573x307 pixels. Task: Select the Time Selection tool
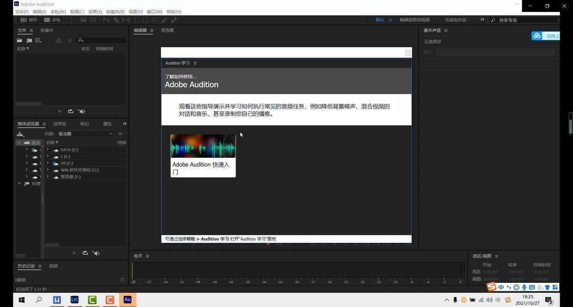(135, 20)
